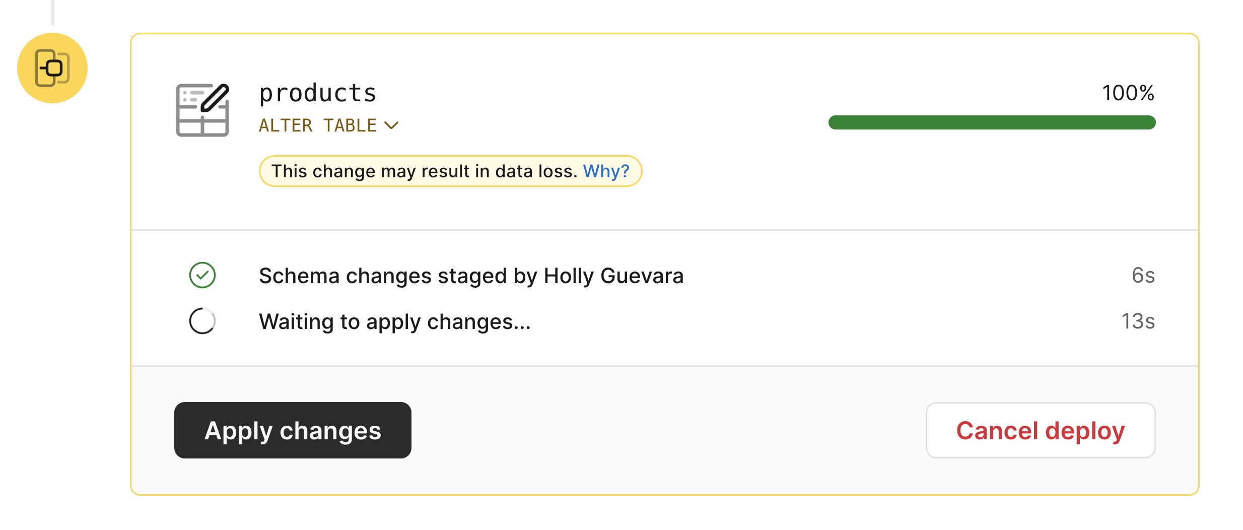
Task: Click the green progress bar at 100%
Action: click(x=992, y=122)
